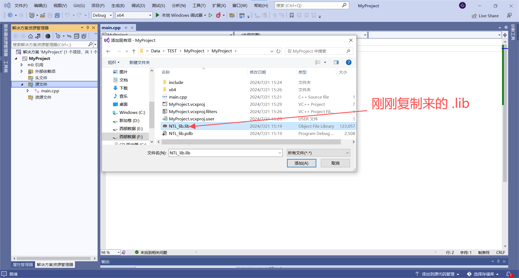
Task: Click 选择存储库 in status bar
Action: 483,274
